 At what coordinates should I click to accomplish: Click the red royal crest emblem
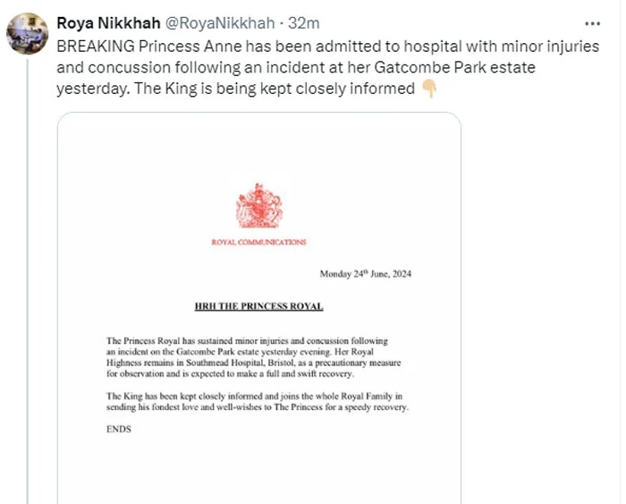[258, 207]
